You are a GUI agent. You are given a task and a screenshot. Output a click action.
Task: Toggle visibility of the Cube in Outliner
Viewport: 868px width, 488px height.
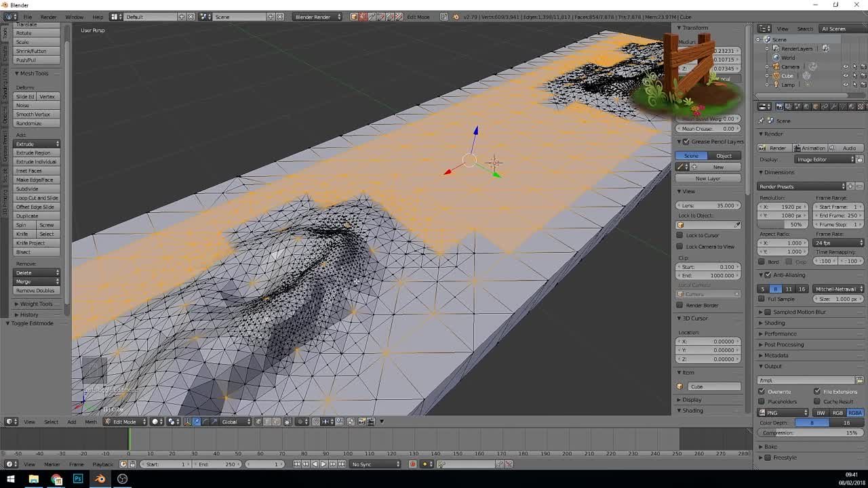point(846,76)
